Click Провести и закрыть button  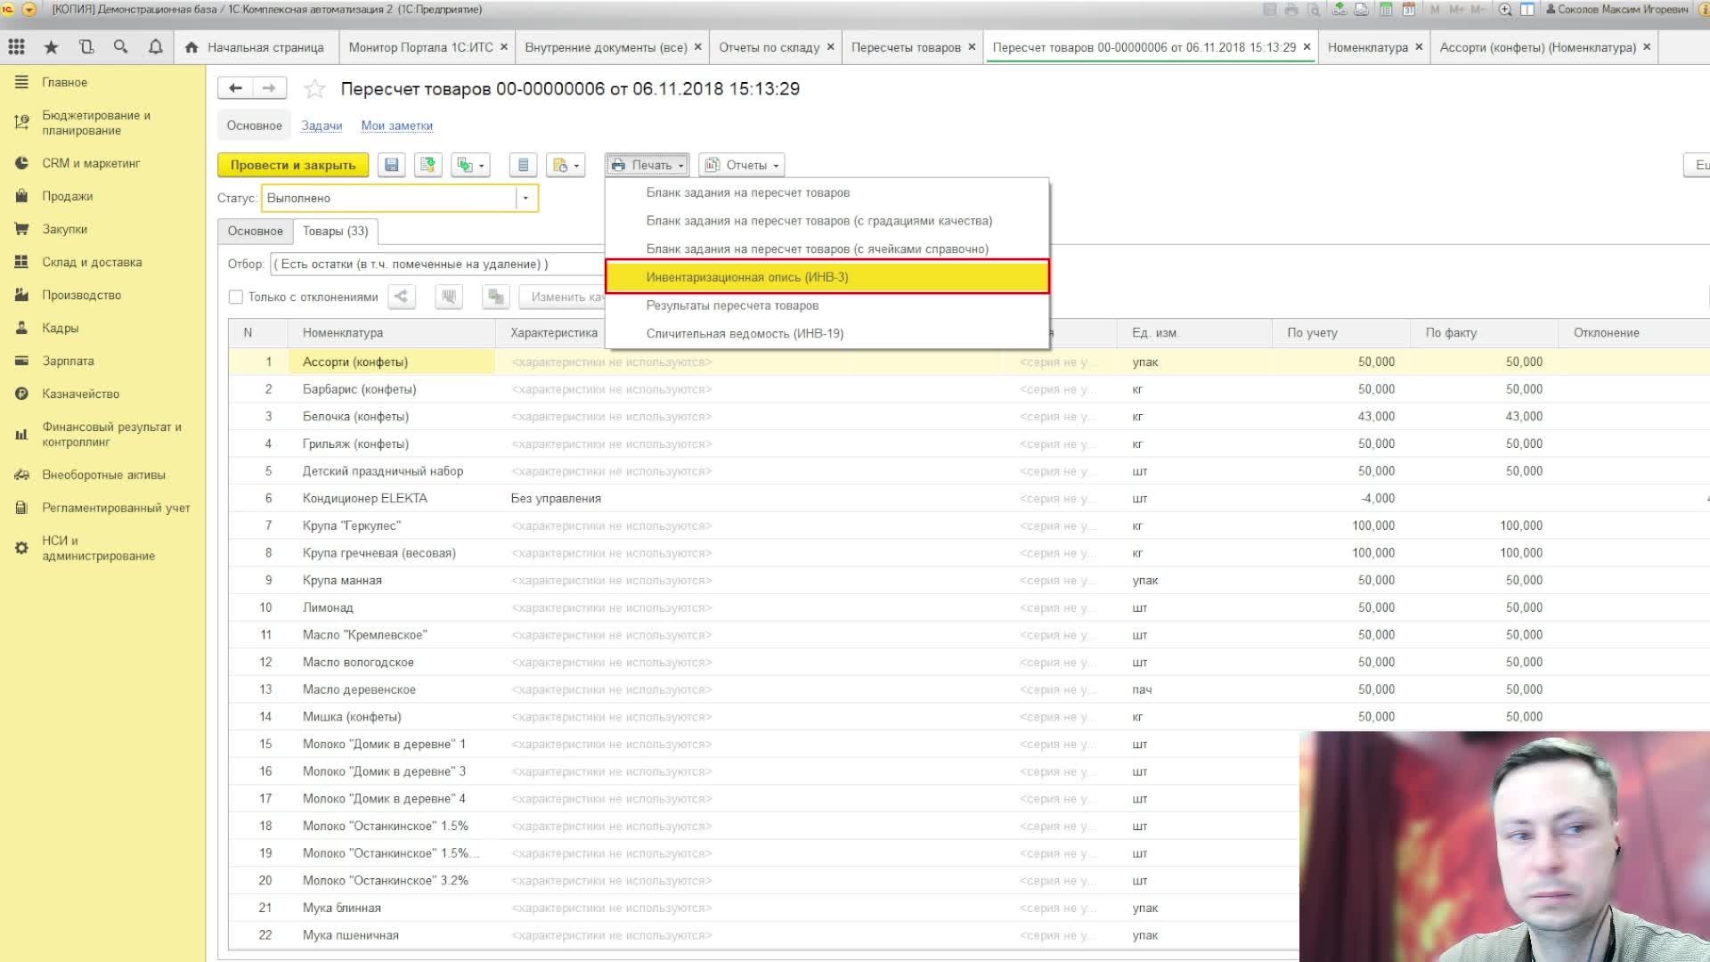pyautogui.click(x=292, y=165)
